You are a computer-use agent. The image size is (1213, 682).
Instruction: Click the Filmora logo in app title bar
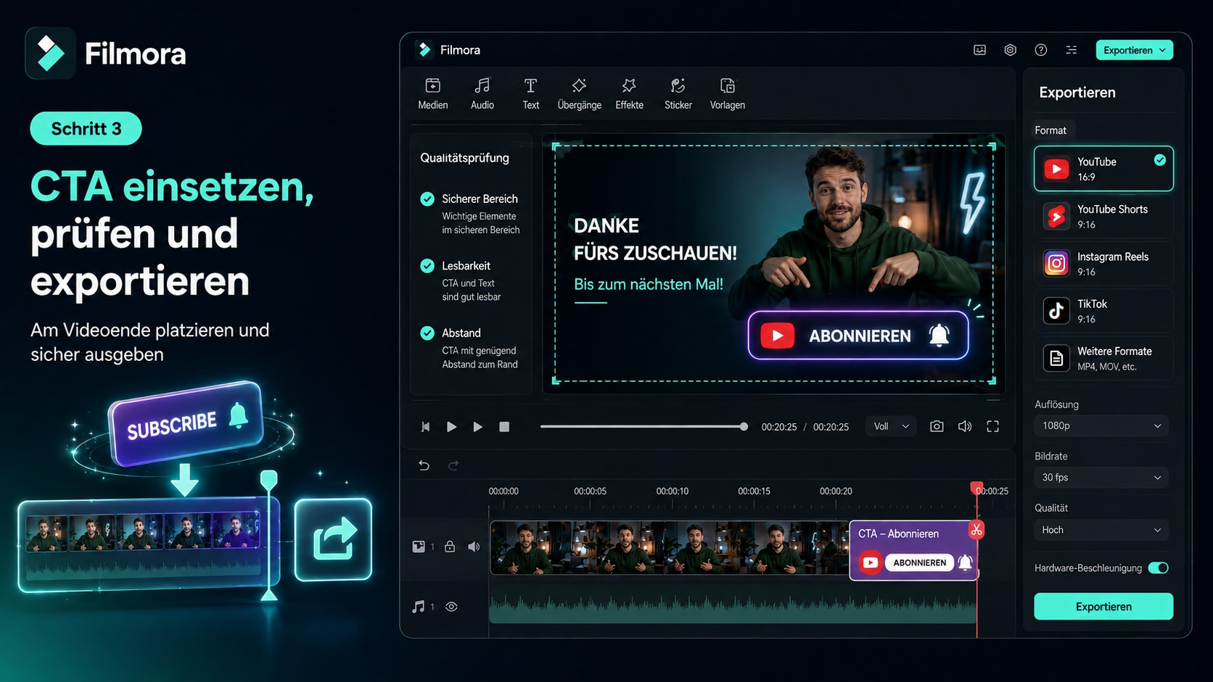(x=424, y=49)
